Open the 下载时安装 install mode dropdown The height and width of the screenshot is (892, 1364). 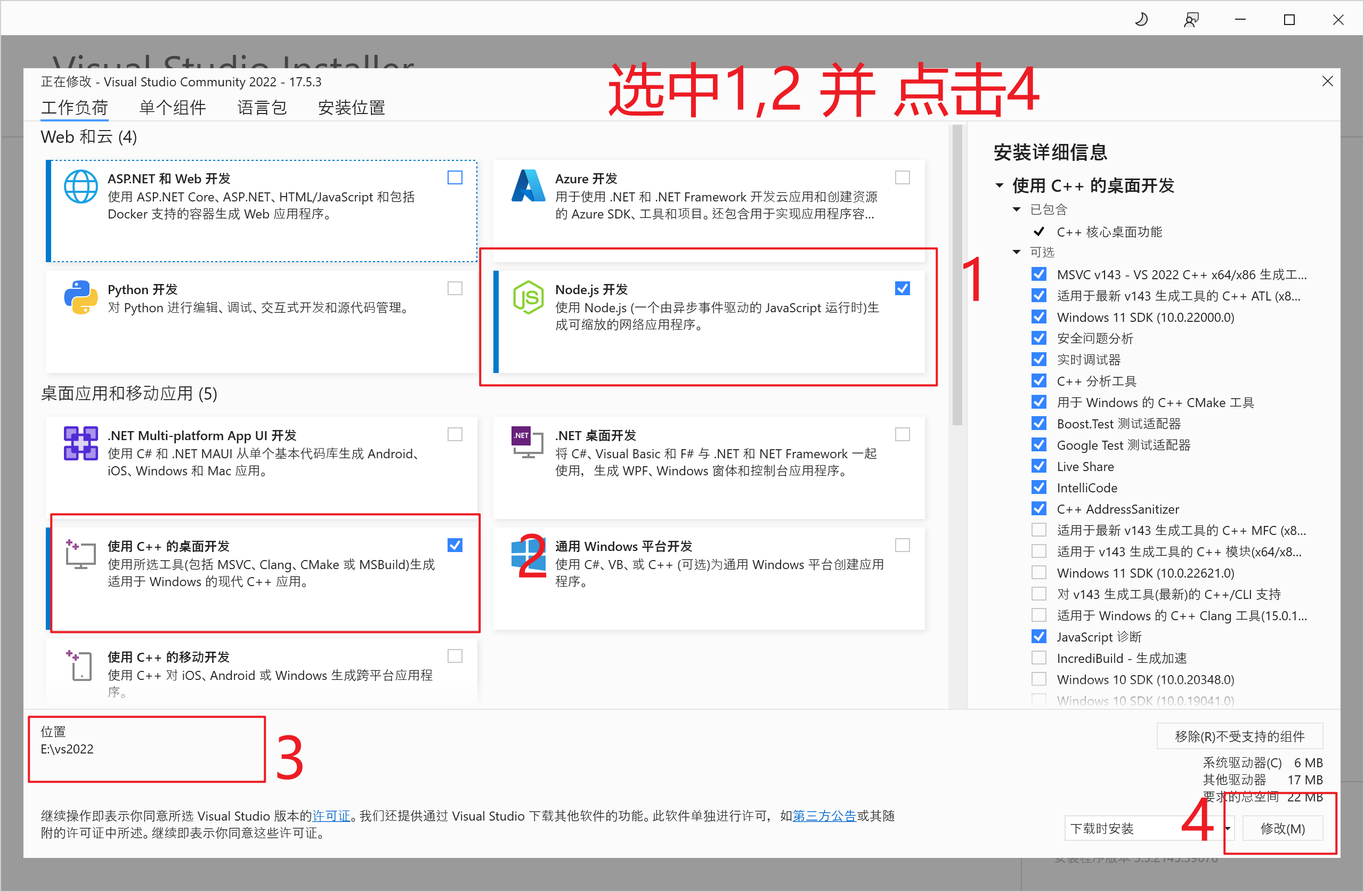[1149, 829]
